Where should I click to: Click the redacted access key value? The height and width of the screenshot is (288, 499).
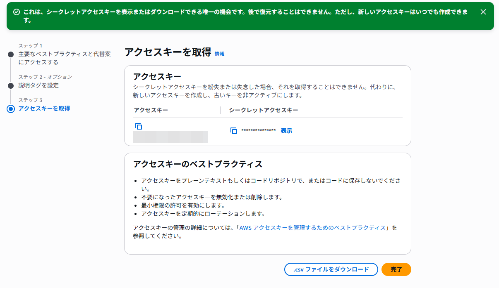coord(170,137)
